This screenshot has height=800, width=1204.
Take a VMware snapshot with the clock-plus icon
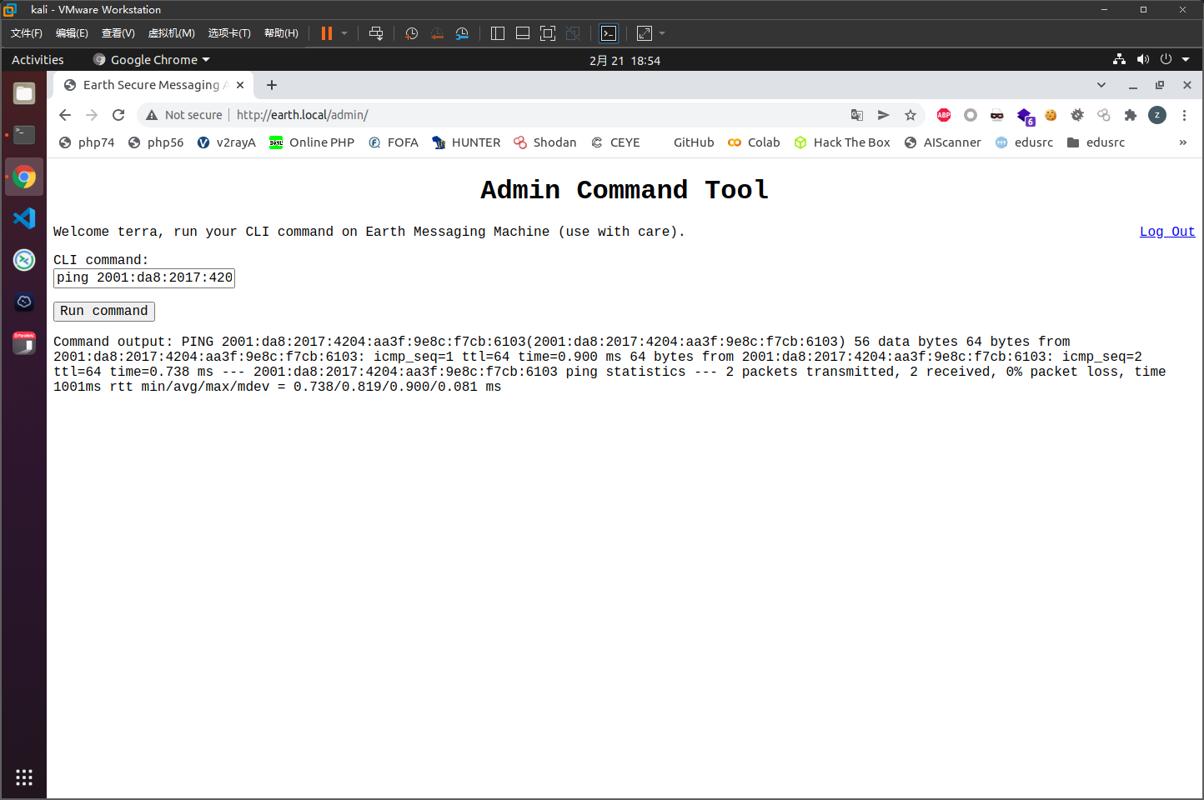(411, 33)
